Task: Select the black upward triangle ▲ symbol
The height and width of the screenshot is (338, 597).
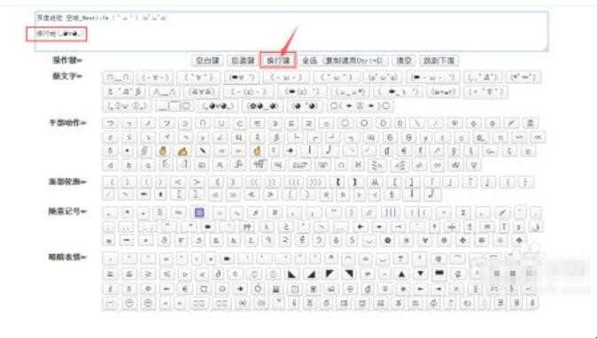Action: click(401, 273)
